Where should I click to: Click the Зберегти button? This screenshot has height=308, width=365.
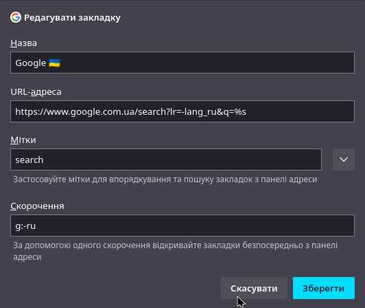point(324,288)
